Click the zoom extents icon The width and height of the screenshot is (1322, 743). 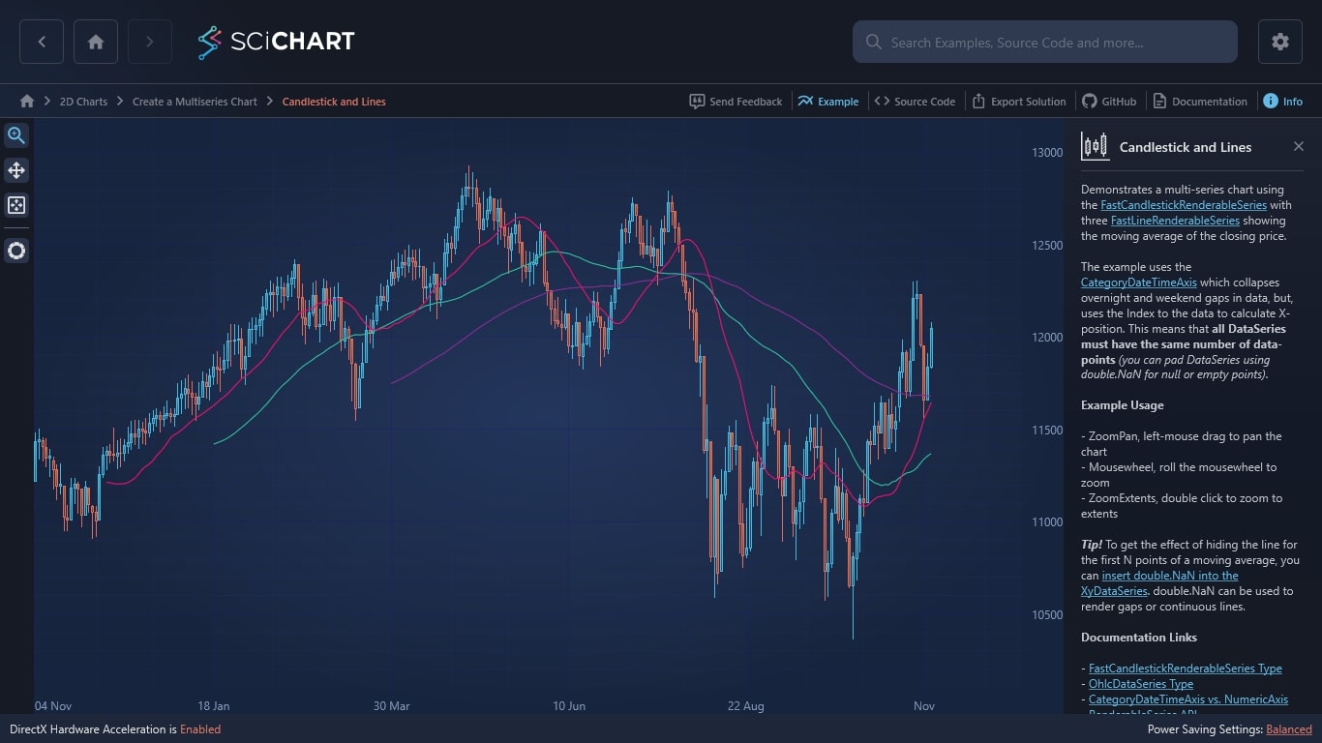click(16, 205)
